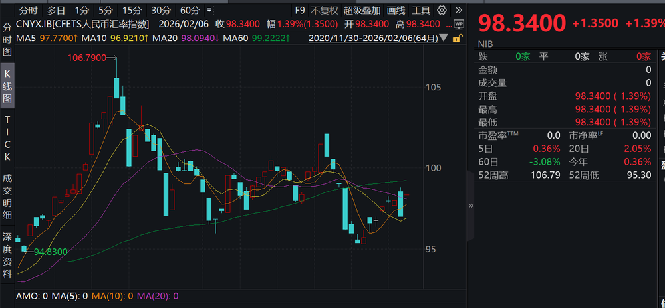Image resolution: width=665 pixels, height=308 pixels.
Task: Select K线图 side tab
Action: click(x=7, y=86)
